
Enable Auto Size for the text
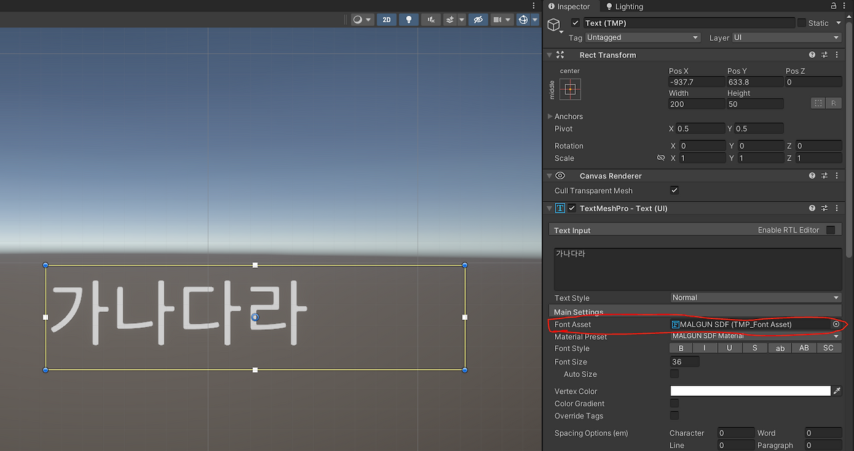674,374
